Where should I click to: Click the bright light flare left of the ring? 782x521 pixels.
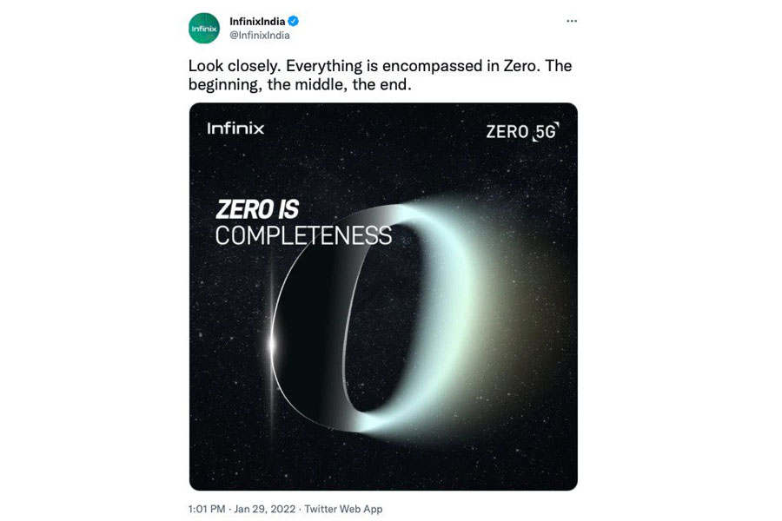click(x=271, y=345)
